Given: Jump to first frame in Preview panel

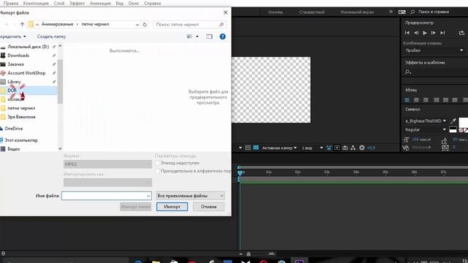Looking at the screenshot, I should 407,33.
